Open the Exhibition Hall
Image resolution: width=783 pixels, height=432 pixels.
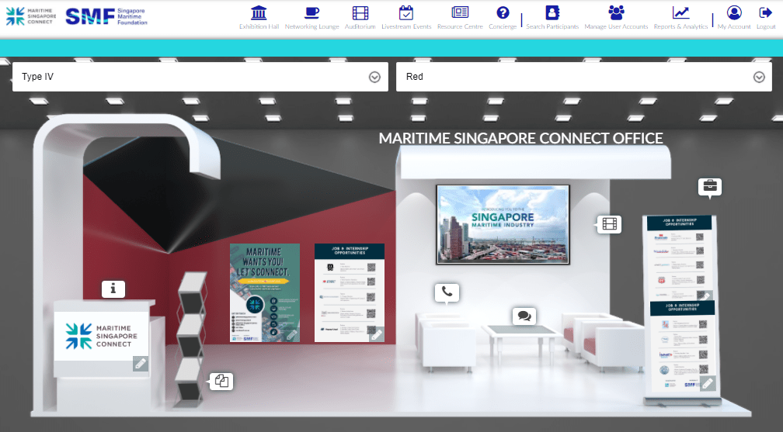point(259,18)
